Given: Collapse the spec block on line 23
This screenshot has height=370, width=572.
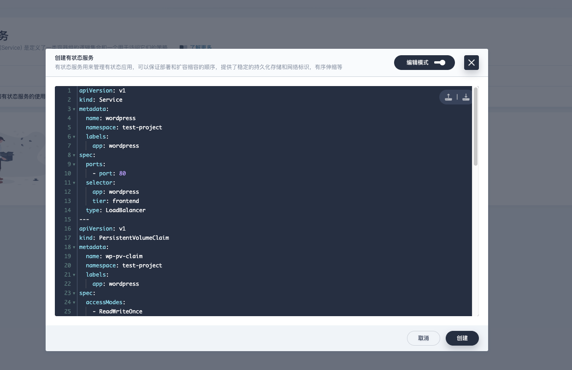Looking at the screenshot, I should pyautogui.click(x=74, y=293).
